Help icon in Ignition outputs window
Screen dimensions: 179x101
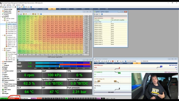tap(102, 14)
